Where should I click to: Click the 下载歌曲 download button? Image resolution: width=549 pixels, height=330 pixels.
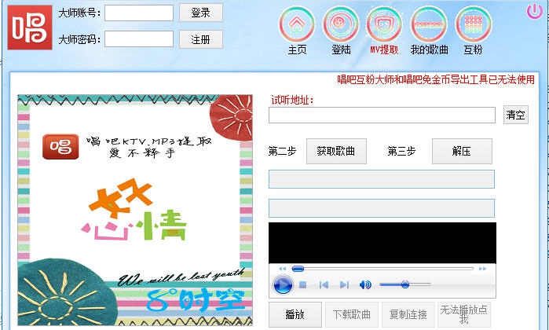click(x=352, y=314)
